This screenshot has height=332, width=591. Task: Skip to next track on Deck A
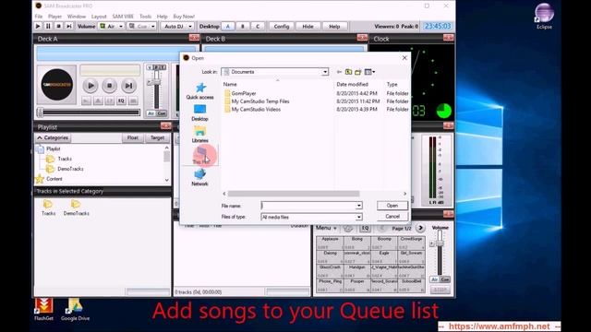(x=128, y=86)
